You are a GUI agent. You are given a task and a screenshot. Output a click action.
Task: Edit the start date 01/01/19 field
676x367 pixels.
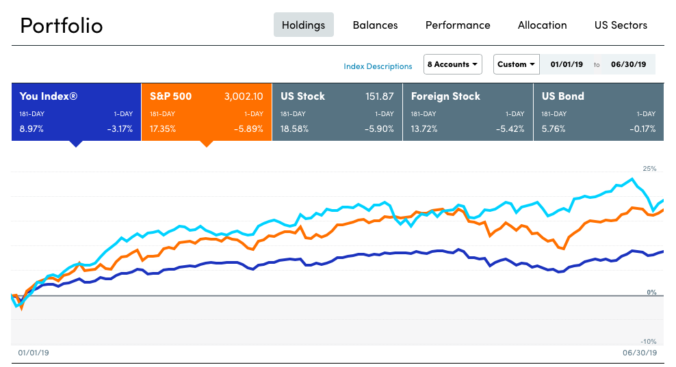point(565,64)
